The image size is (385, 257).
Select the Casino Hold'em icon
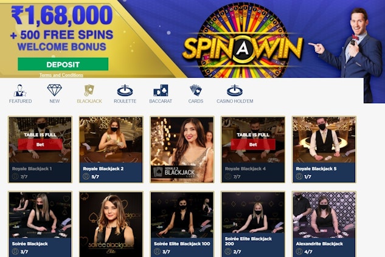pos(235,91)
